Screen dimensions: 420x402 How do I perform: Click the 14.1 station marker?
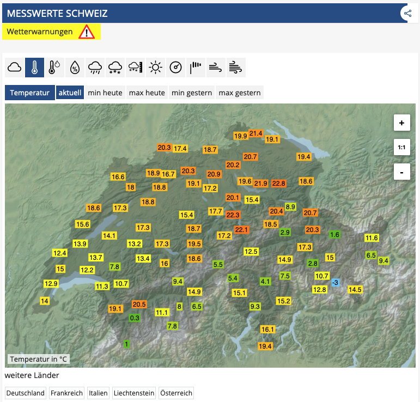[109, 236]
